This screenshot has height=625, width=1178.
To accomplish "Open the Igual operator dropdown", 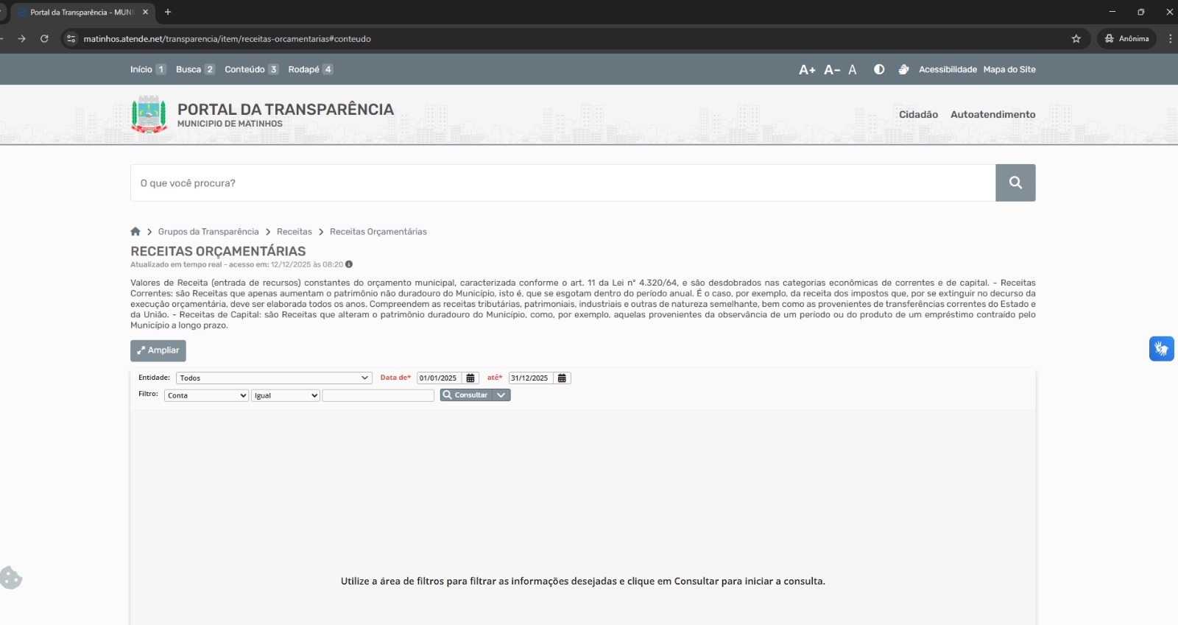I will 285,396.
